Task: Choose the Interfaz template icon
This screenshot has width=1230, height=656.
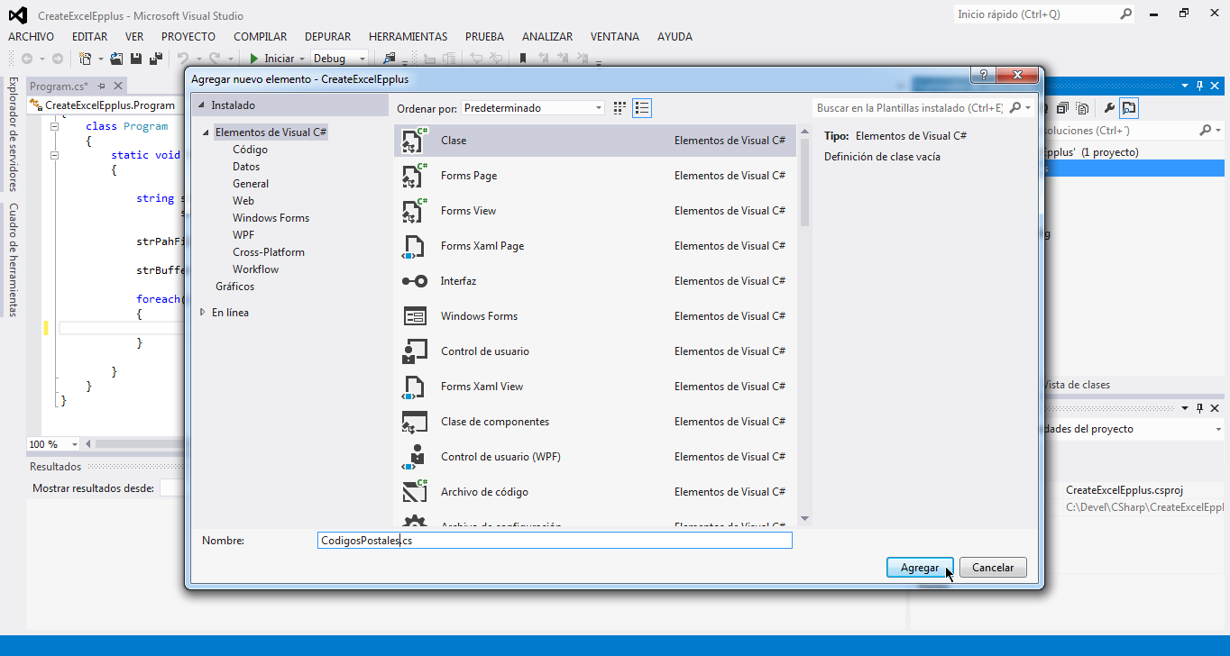Action: click(414, 281)
